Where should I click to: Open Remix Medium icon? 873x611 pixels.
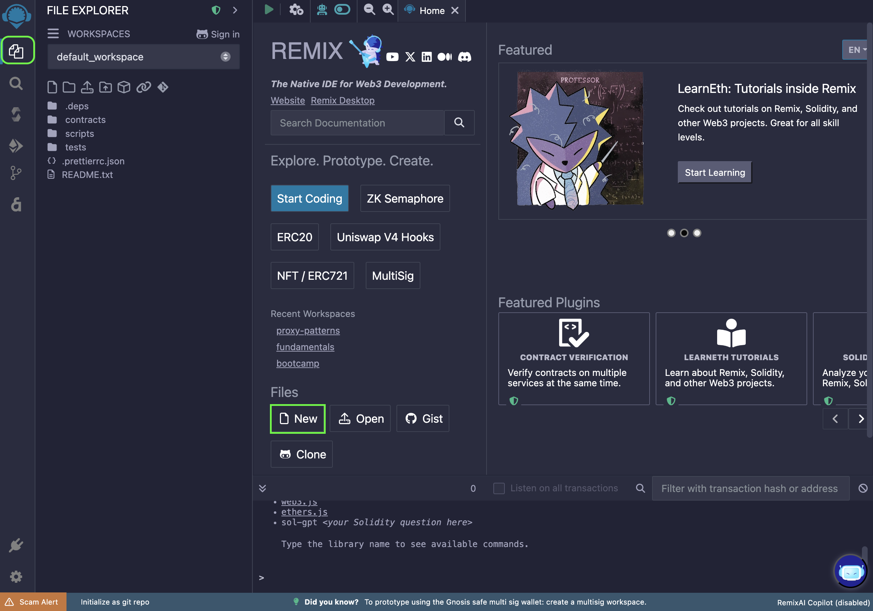[444, 57]
